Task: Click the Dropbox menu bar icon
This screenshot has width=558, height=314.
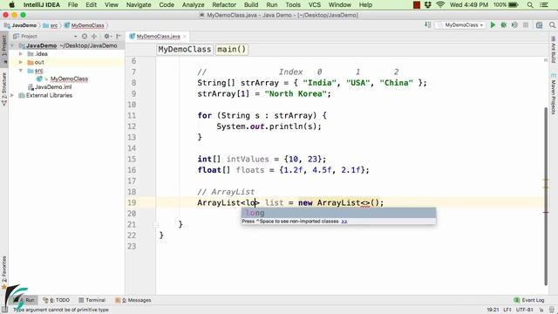Action: [x=428, y=5]
